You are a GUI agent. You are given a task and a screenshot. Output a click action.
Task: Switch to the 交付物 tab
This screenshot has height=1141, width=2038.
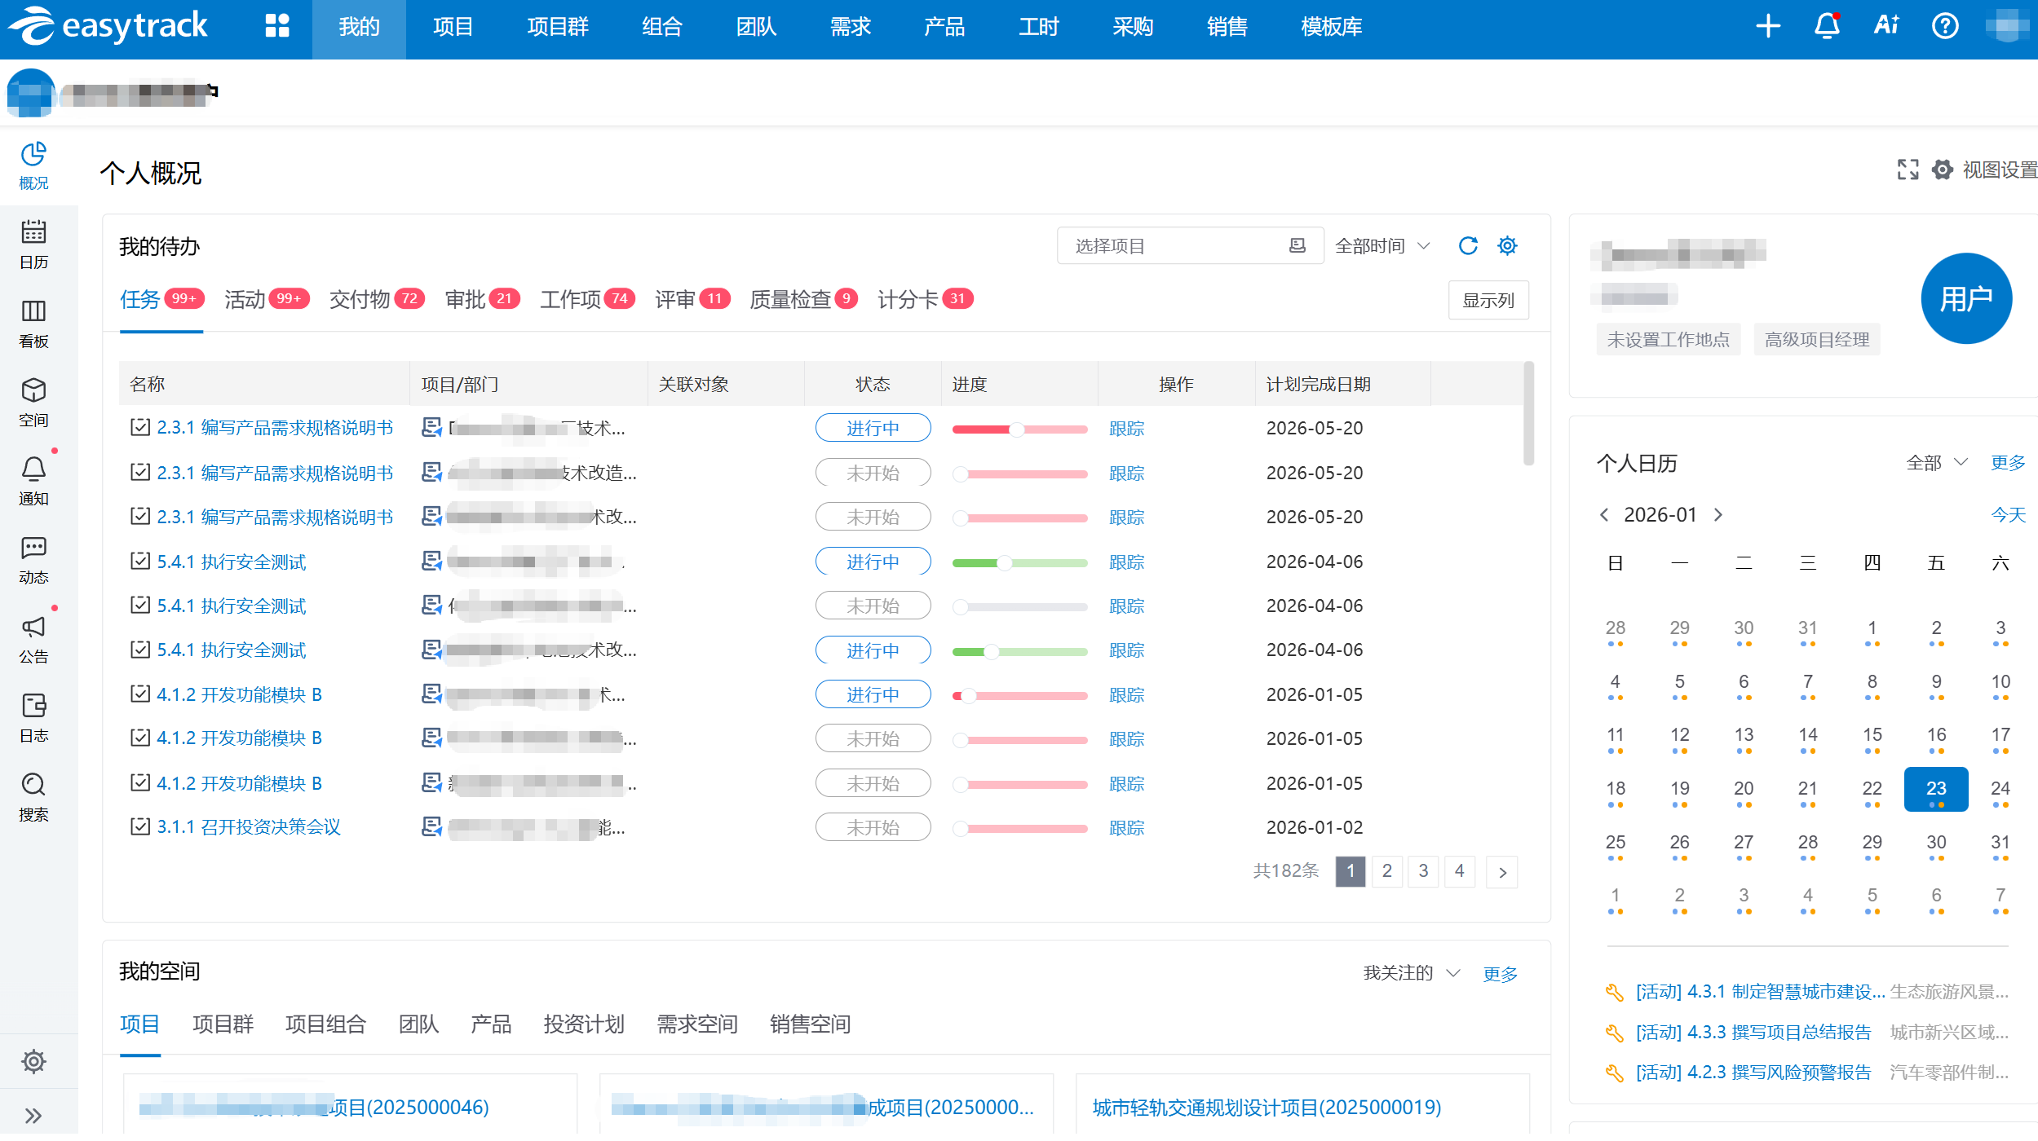[x=360, y=299]
